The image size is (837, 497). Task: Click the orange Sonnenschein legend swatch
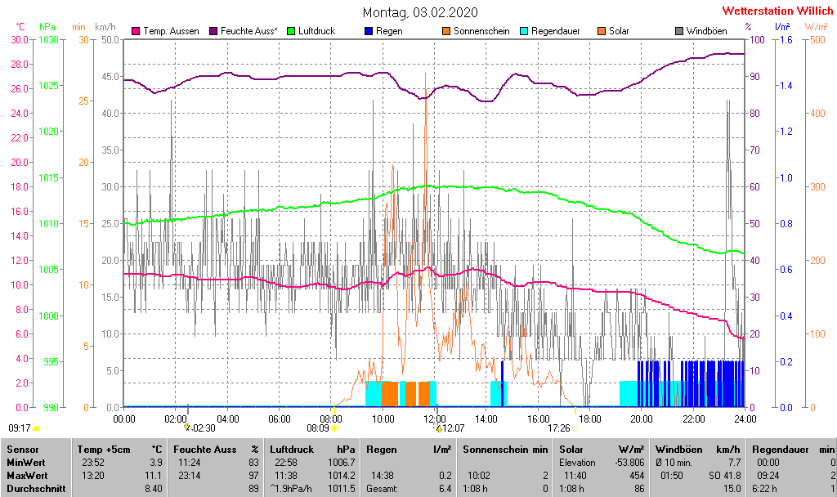(446, 31)
